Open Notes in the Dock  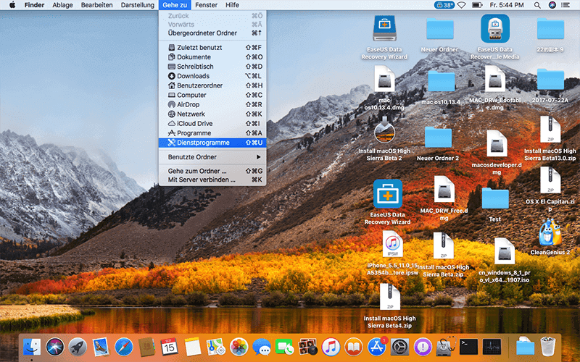192,347
